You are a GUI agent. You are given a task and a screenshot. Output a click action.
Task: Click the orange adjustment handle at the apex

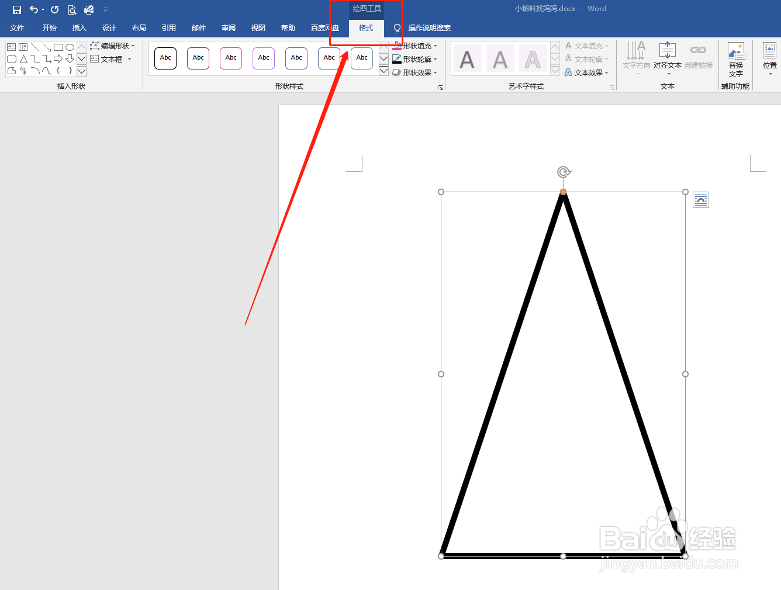[x=563, y=192]
